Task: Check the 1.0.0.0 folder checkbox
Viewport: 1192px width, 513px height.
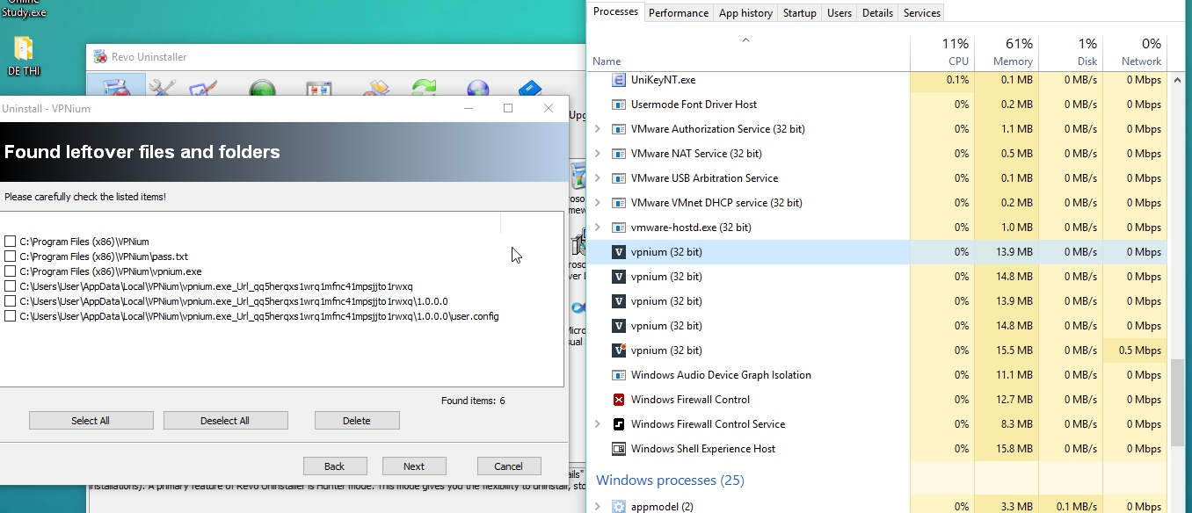Action: tap(10, 301)
